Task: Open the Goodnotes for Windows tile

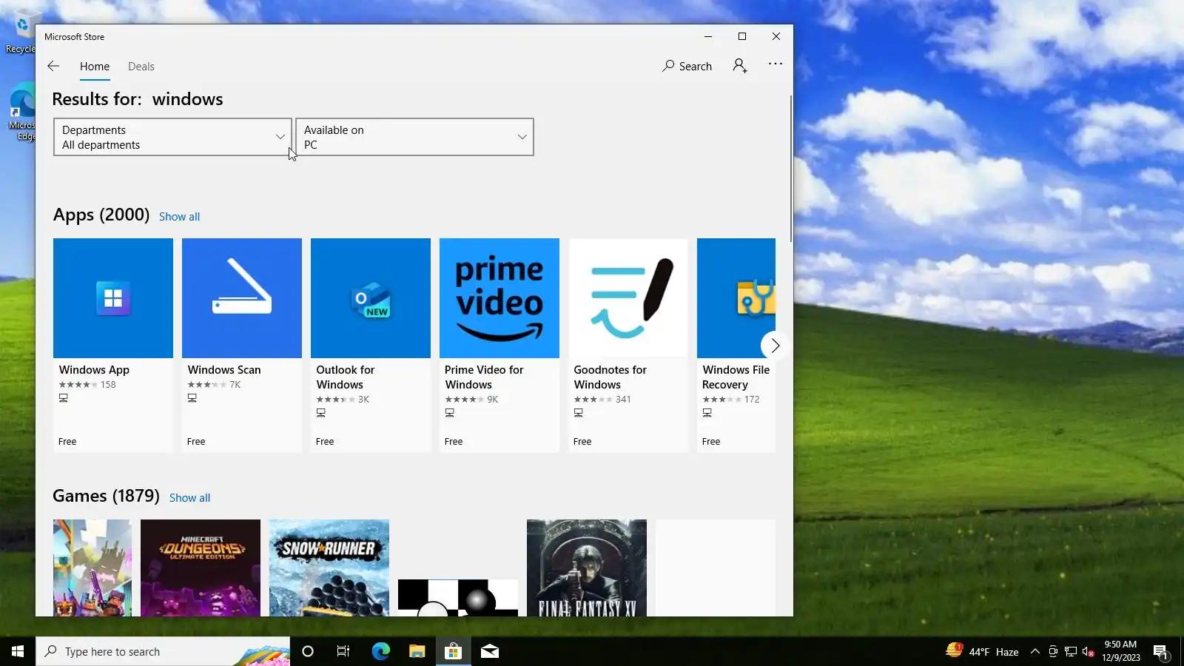Action: (x=628, y=298)
